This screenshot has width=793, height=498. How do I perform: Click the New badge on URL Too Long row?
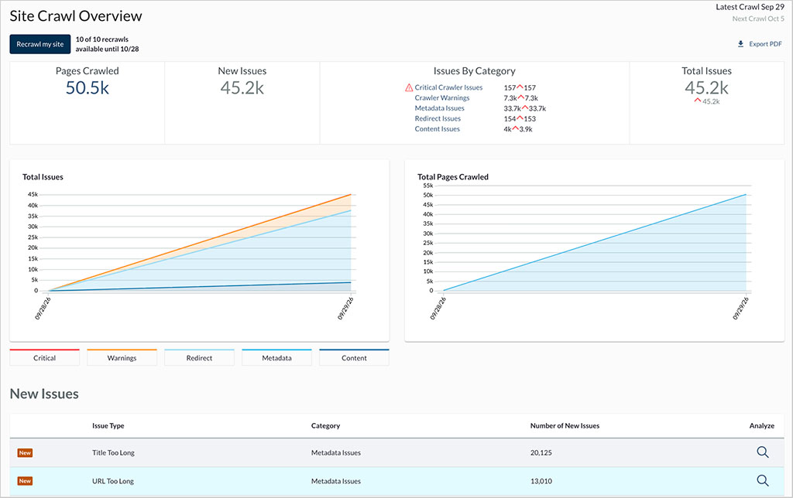(25, 481)
